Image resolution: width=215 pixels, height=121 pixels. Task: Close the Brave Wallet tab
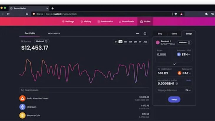click(x=47, y=8)
